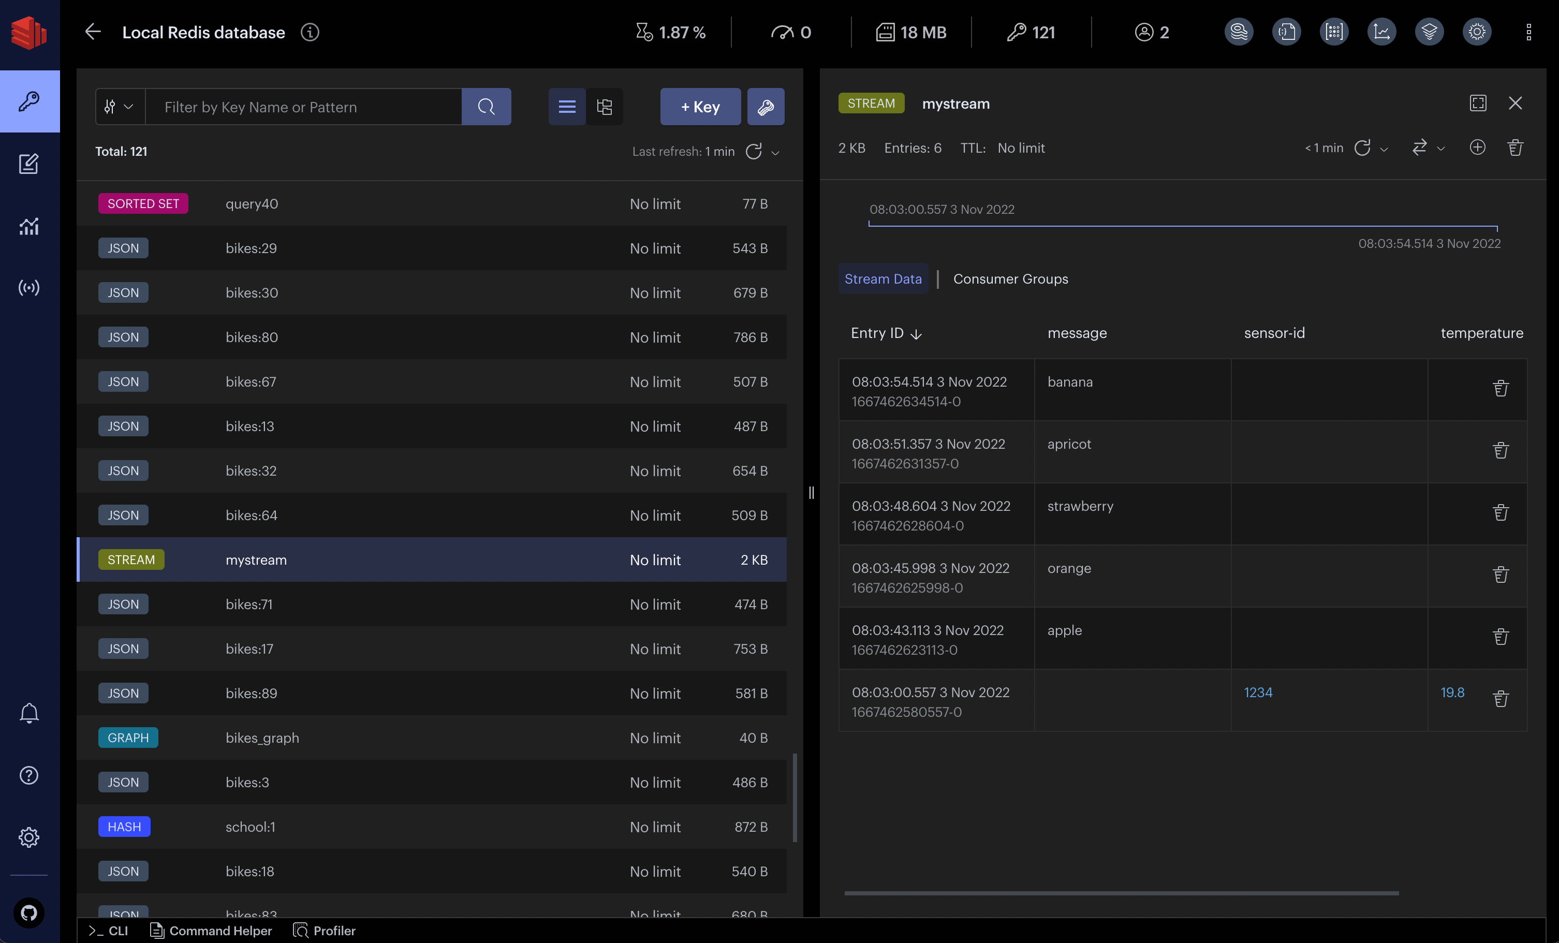Open full screen view for mystream
This screenshot has width=1559, height=943.
pos(1477,103)
